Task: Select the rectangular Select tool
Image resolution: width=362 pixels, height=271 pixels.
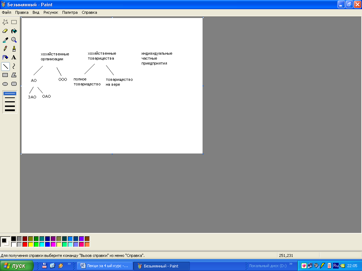Action: tap(14, 22)
